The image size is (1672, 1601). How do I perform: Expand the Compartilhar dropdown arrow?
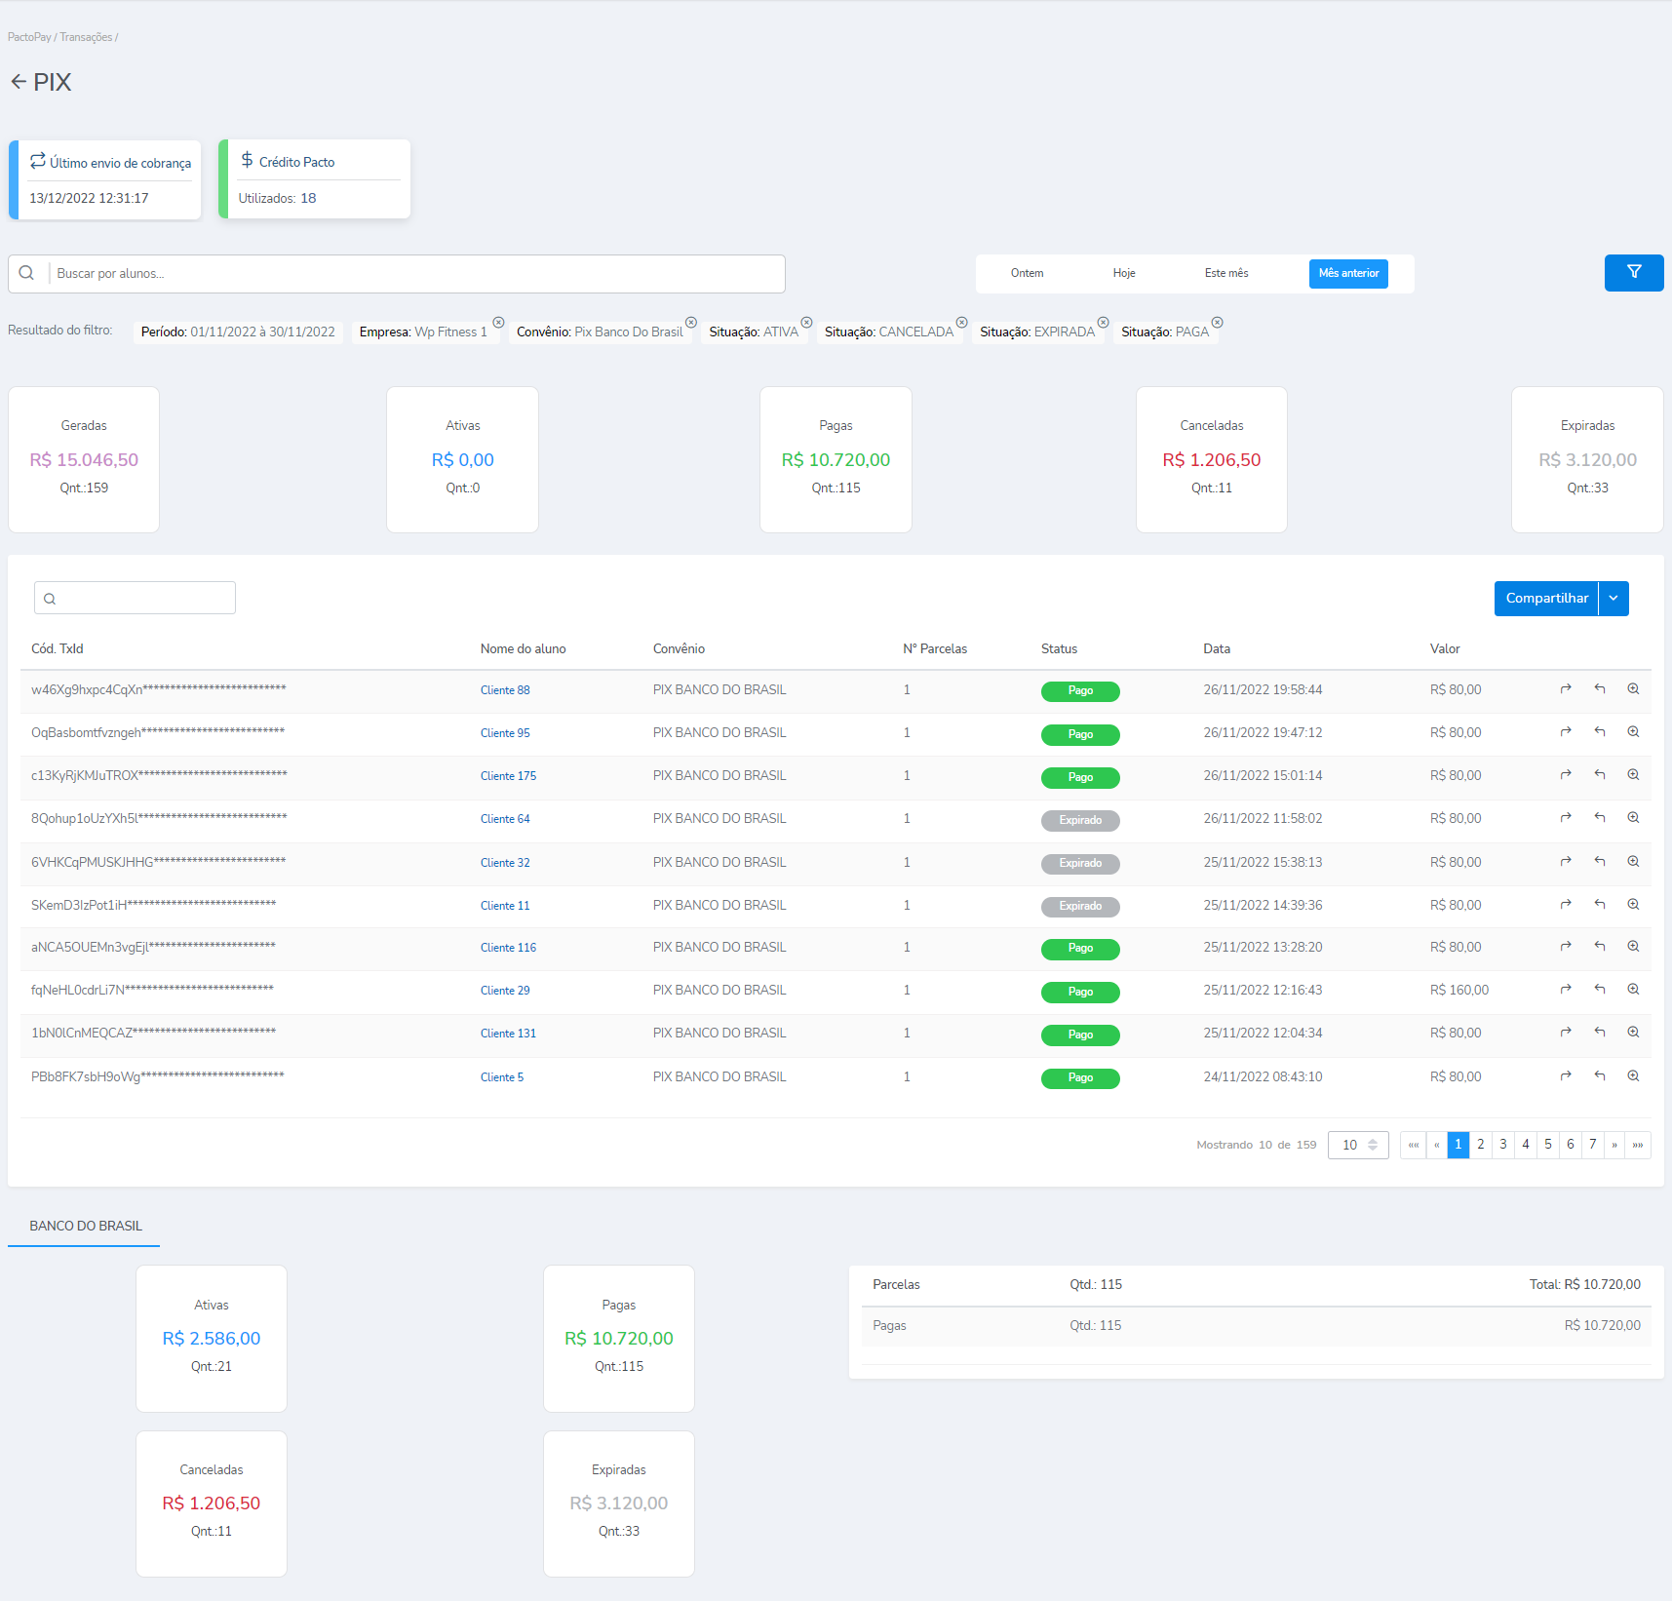click(x=1614, y=599)
